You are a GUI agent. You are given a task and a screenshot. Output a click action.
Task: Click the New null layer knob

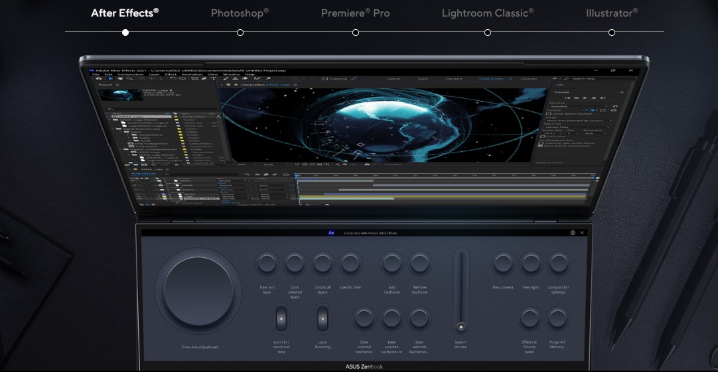coord(267,263)
